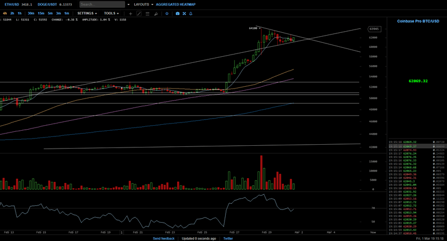
Task: Open the Twitter link
Action: click(x=228, y=238)
